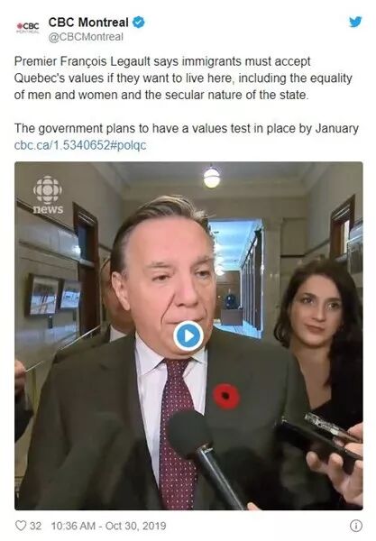Screen dimensions: 376x541
Task: Open the tweet info circle icon
Action: 356,526
